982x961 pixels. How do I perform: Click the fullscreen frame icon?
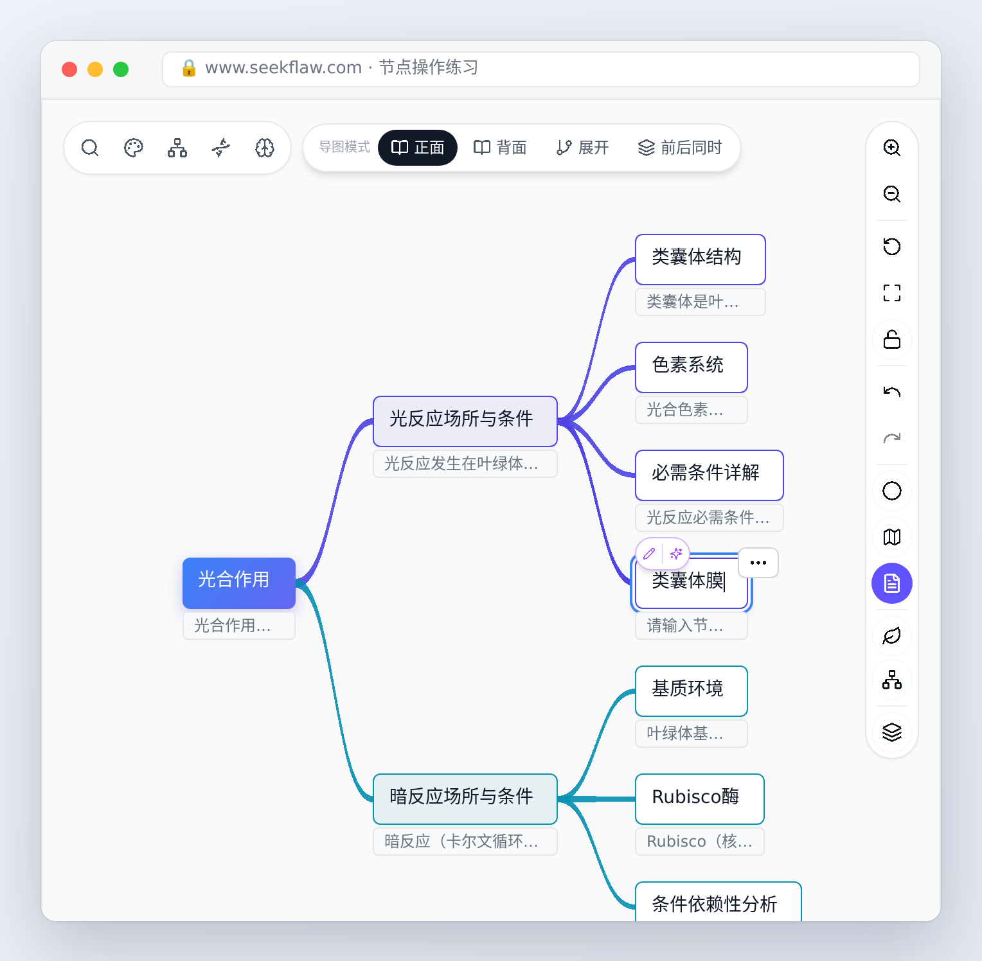pyautogui.click(x=892, y=293)
